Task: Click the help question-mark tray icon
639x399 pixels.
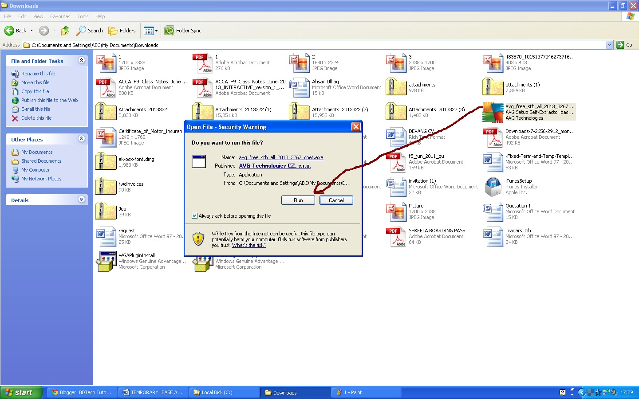Action: click(x=563, y=392)
